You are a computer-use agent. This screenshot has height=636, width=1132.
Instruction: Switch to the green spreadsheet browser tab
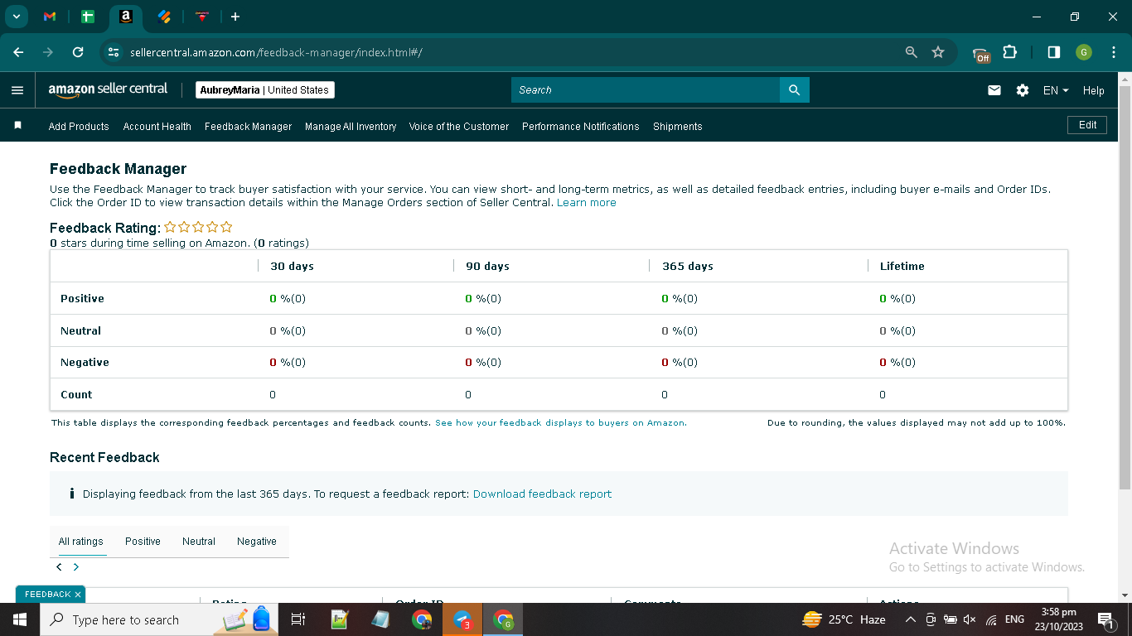click(88, 17)
